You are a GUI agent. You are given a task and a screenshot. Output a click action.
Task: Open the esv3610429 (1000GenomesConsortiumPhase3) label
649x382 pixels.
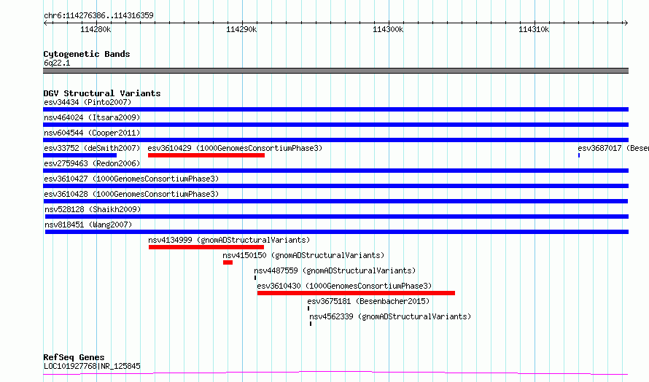point(235,148)
